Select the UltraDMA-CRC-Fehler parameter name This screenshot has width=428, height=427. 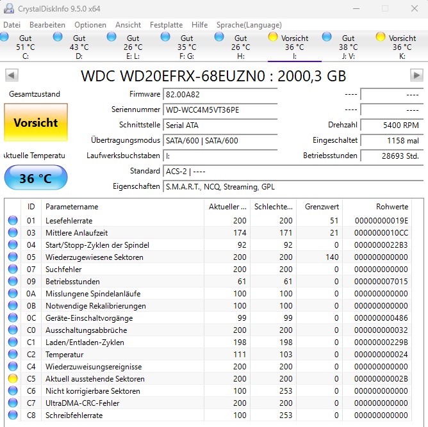click(83, 403)
